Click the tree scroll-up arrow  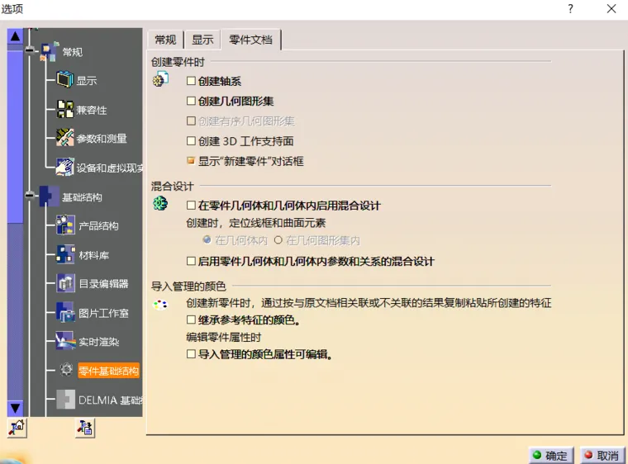coord(15,36)
